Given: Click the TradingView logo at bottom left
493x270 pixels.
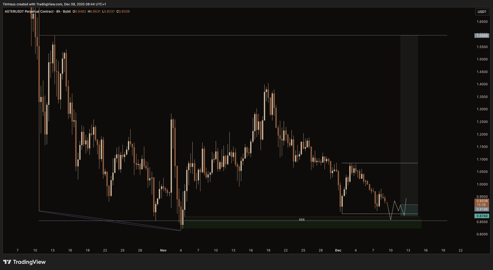Looking at the screenshot, I should tap(24, 262).
